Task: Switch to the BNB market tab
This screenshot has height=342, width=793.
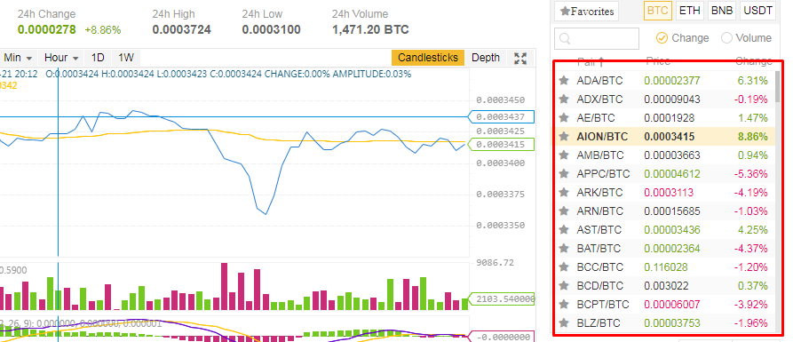Action: click(x=722, y=11)
